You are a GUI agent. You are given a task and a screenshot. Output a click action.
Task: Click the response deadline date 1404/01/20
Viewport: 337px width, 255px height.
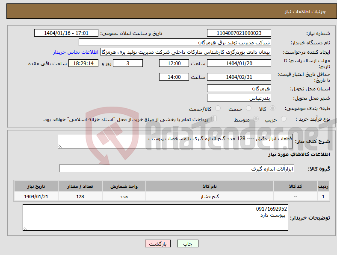[x=239, y=63]
